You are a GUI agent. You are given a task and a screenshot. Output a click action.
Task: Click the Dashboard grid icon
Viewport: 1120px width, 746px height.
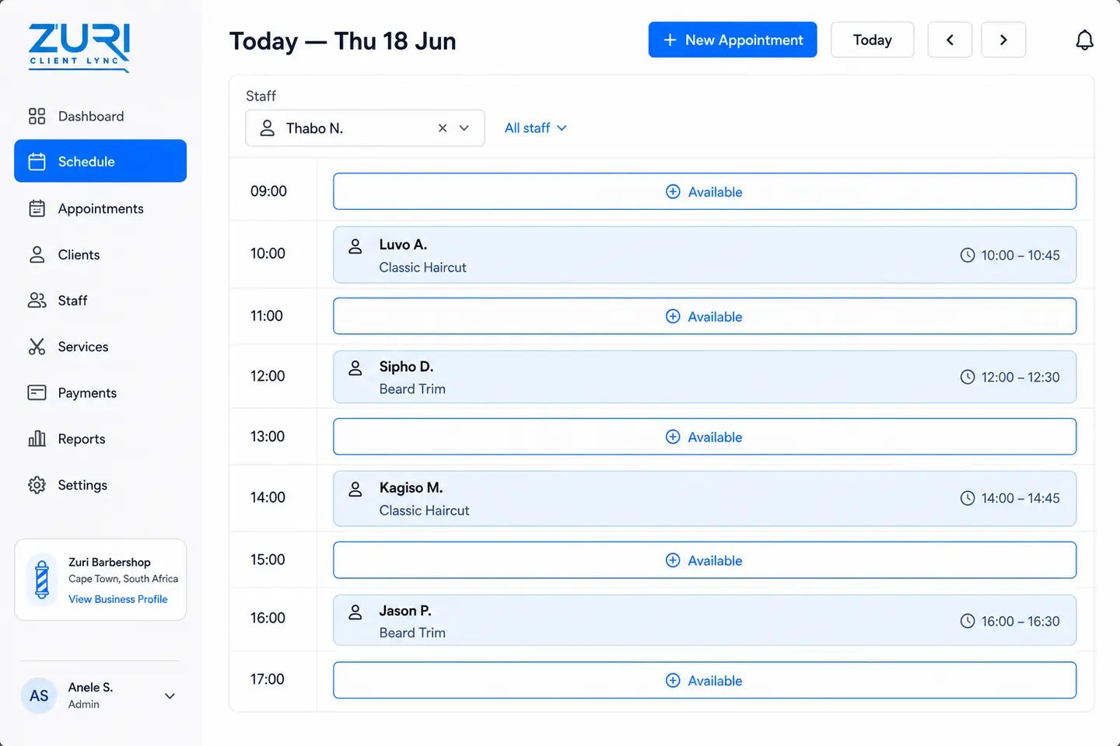(37, 116)
